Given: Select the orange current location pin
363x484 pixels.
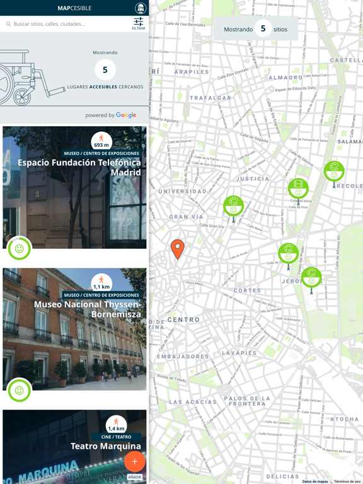Looking at the screenshot, I should click(x=178, y=249).
